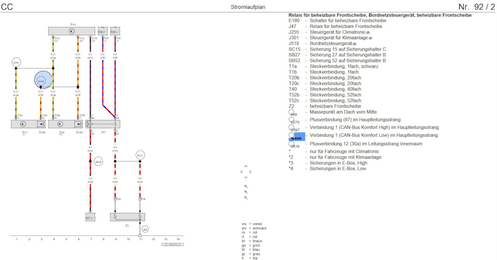This screenshot has width=497, height=260.
Task: Select 'Plusverbindung (87) im Hauptleitungsstrang'
Action: coord(355,119)
